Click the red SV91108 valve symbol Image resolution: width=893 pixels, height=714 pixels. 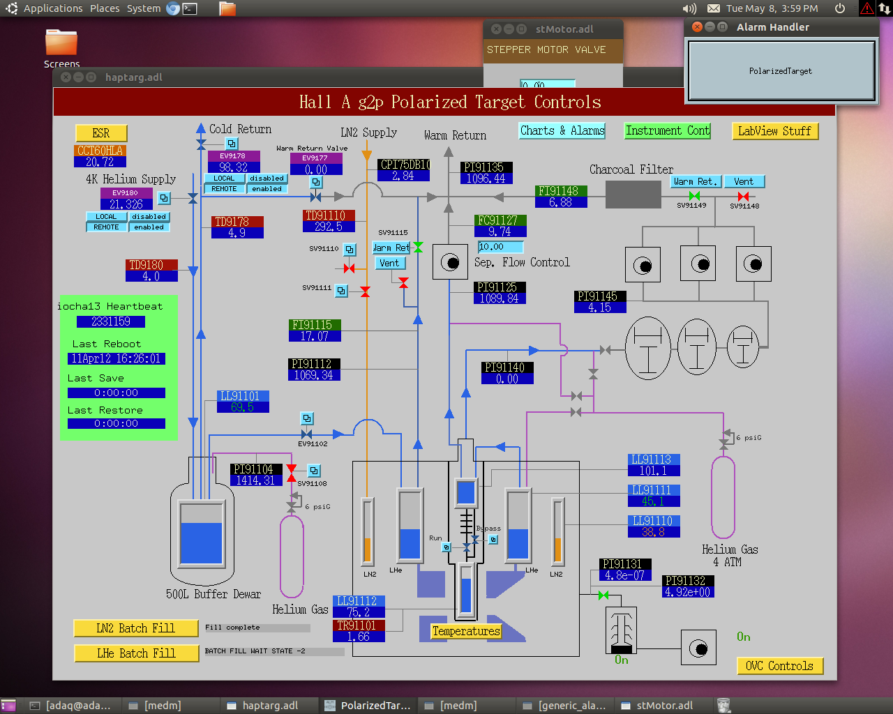point(292,473)
